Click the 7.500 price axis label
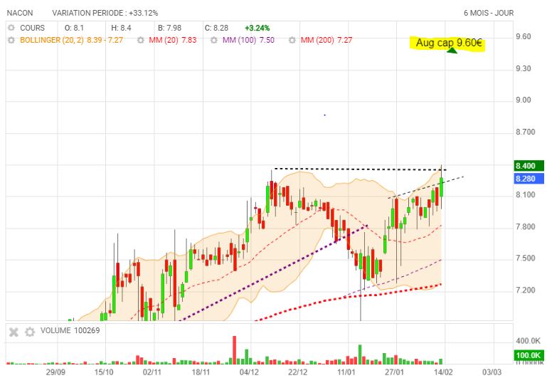Image resolution: width=547 pixels, height=383 pixels. tap(526, 258)
